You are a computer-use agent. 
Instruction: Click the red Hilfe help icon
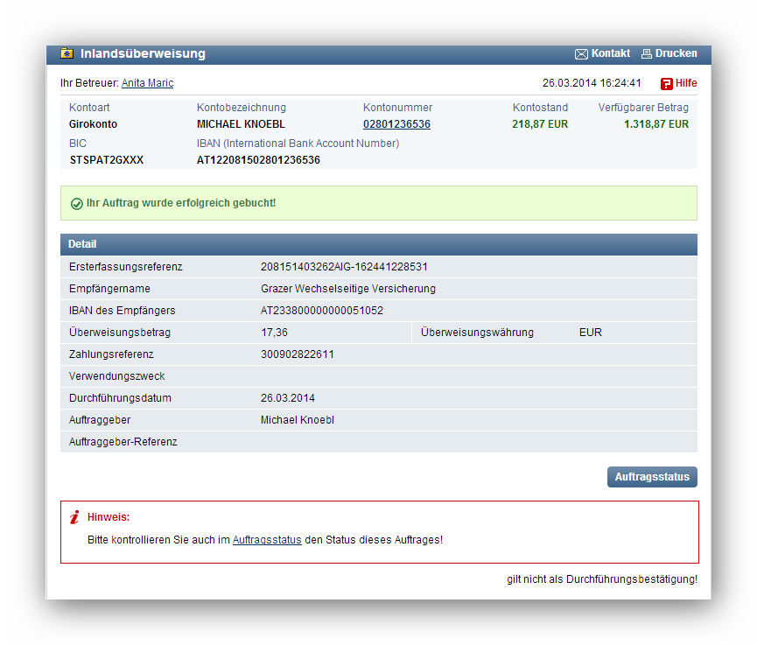[x=667, y=84]
